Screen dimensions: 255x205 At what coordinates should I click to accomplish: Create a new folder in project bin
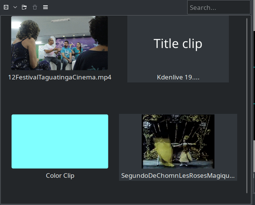pos(24,7)
